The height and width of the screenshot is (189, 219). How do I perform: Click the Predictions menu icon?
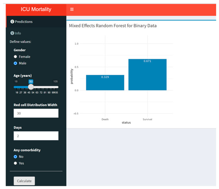[x=12, y=21]
